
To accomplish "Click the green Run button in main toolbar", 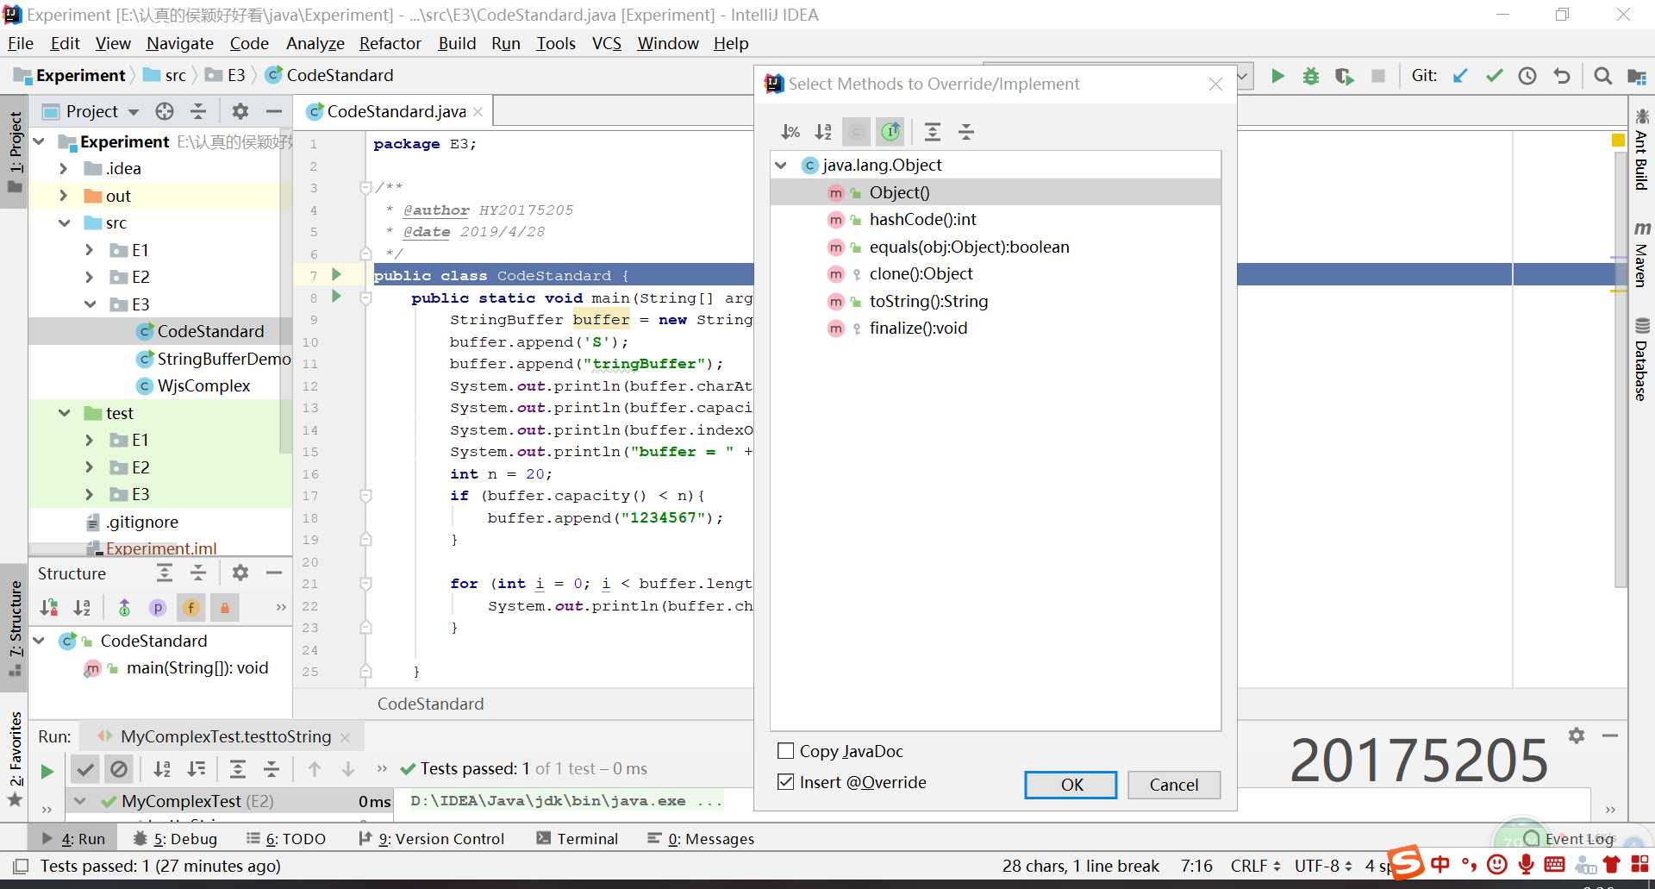I will [1277, 76].
